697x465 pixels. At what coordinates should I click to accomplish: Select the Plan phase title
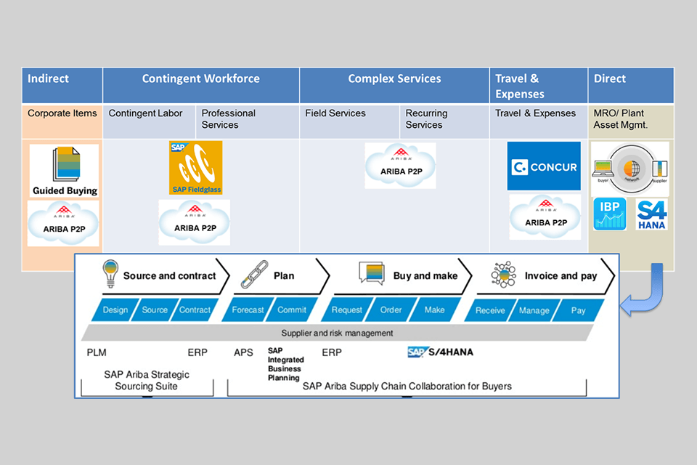284,276
